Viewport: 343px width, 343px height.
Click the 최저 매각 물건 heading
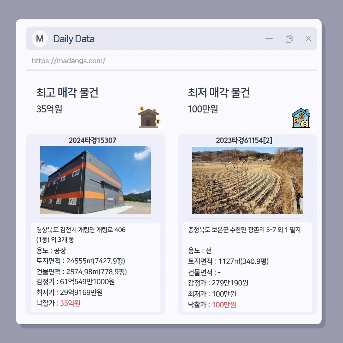coord(219,92)
